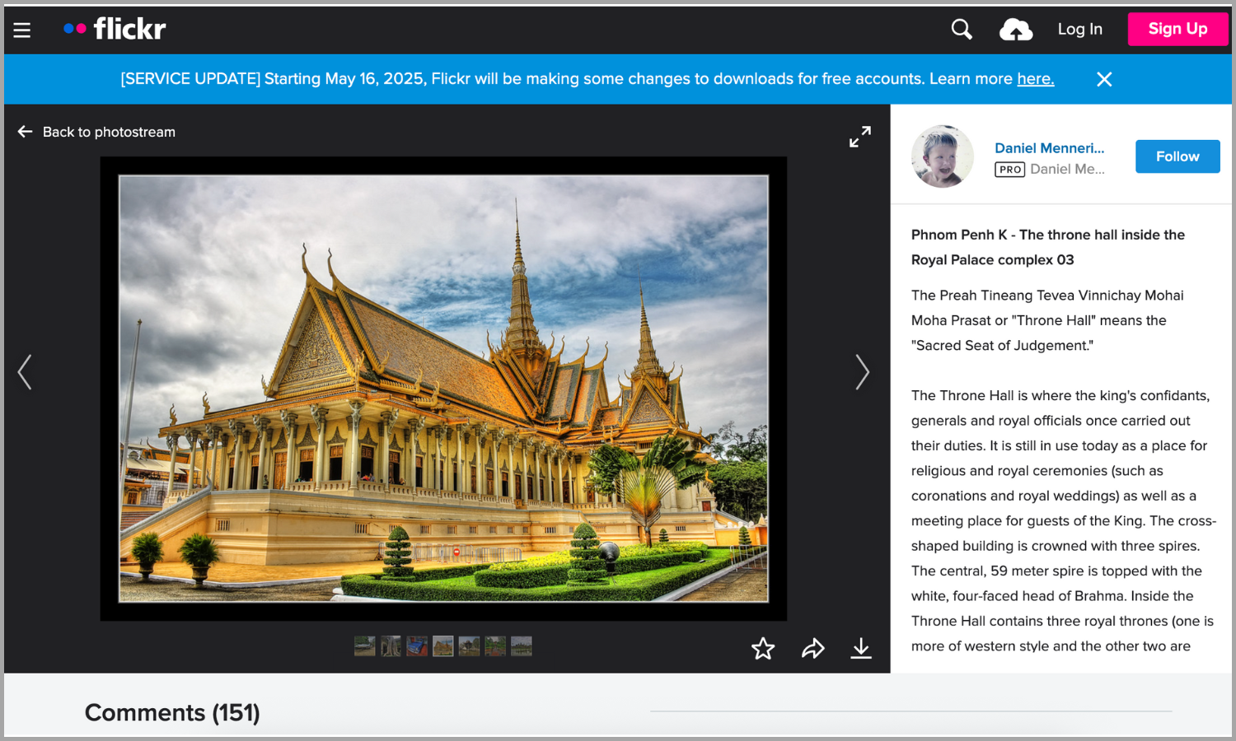The width and height of the screenshot is (1236, 741).
Task: Click the secondary 'Daniel Me...' name text
Action: point(1067,170)
